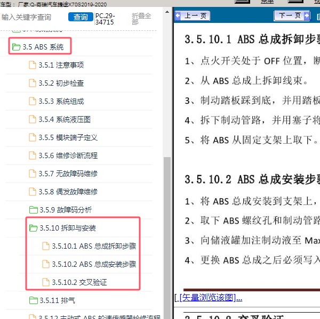Viewport: 320px width, 319px height.
Task: Click page icon beside 3.5.10.1 ABS 总成拆卸步骤
Action: click(46, 246)
